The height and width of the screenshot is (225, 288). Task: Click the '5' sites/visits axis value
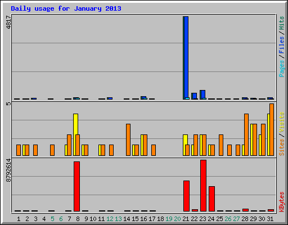pyautogui.click(x=8, y=103)
